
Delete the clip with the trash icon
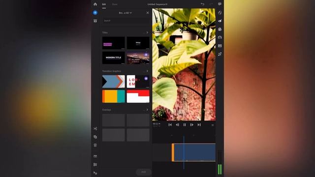pos(95,145)
